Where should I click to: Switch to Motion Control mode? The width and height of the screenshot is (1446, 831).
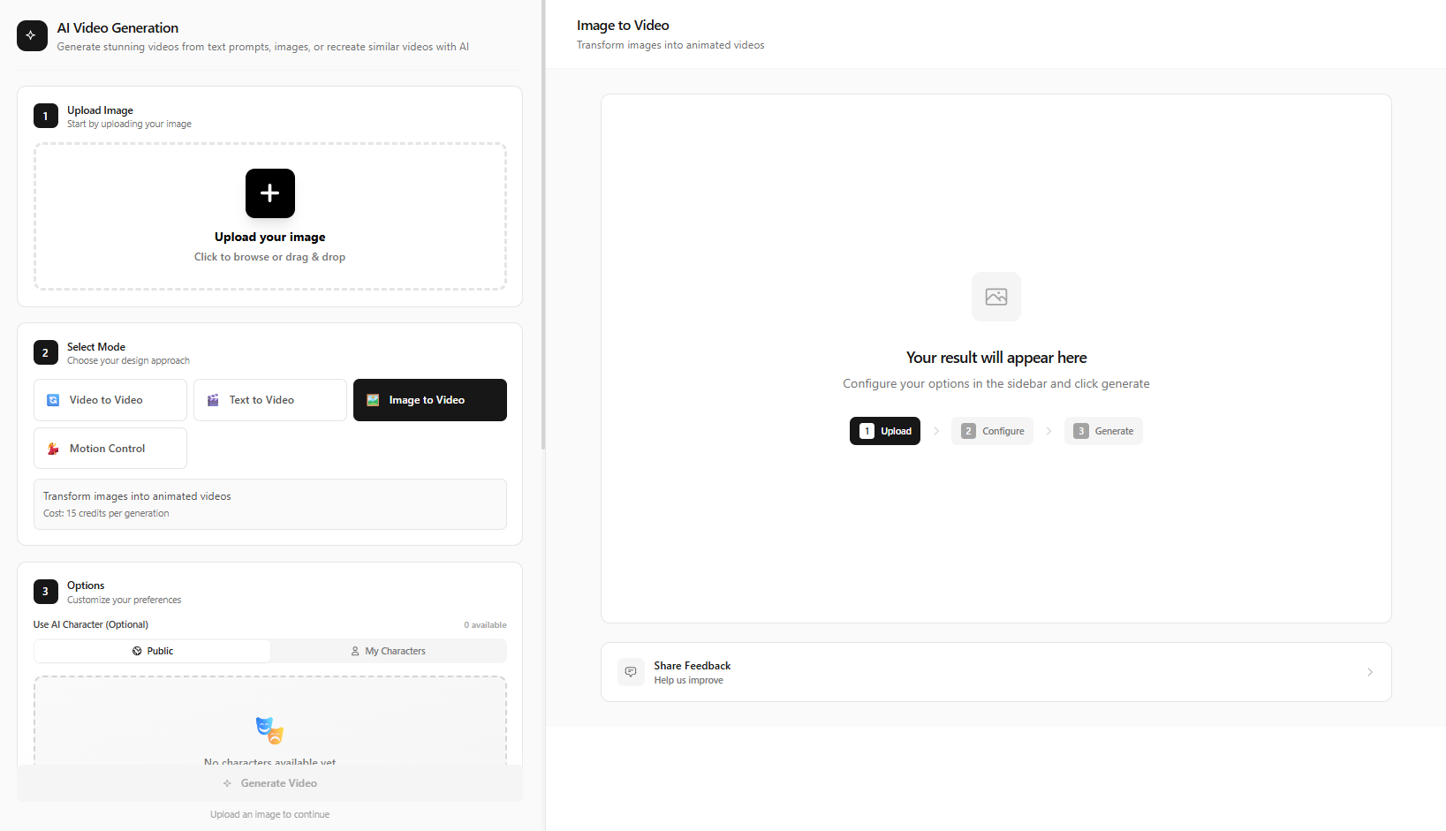[x=110, y=449]
